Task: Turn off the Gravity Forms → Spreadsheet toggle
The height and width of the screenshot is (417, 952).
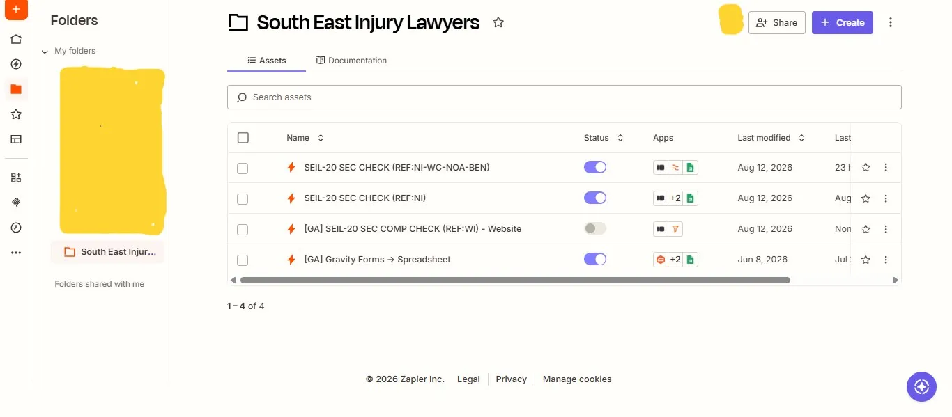Action: tap(595, 259)
